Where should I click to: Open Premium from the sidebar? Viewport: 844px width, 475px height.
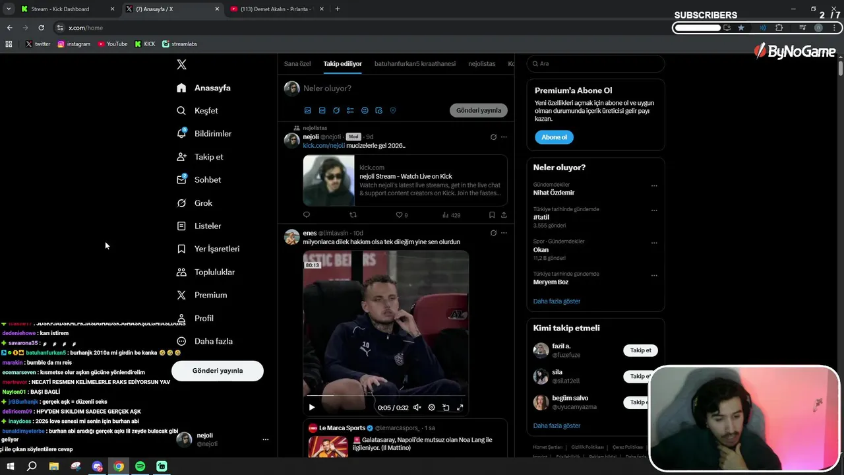[x=202, y=295]
